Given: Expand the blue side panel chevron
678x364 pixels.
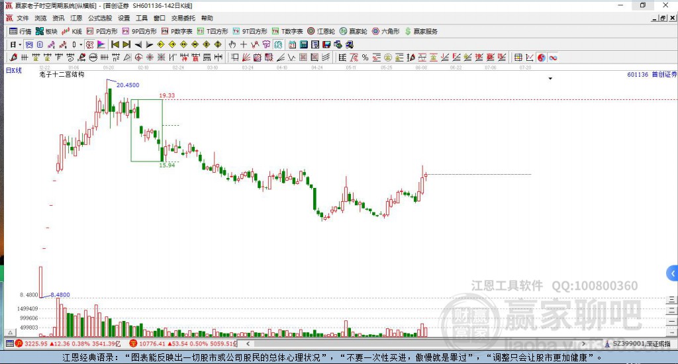Looking at the screenshot, I should [673, 273].
